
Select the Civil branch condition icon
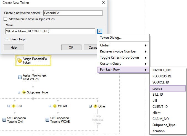pos(14,106)
